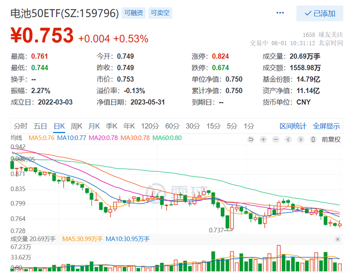
Task: Click the fund title 电池50ETF(SZ:159796)
Action: coord(65,13)
